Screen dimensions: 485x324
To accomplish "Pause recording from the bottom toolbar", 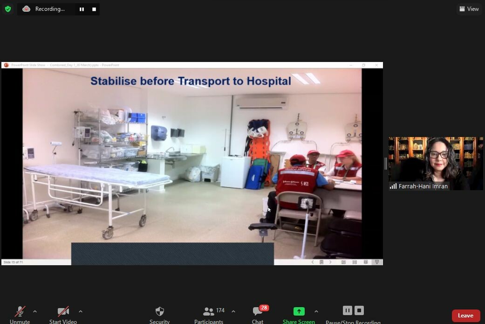I will pos(347,310).
